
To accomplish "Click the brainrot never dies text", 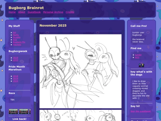I will tap(138, 41).
